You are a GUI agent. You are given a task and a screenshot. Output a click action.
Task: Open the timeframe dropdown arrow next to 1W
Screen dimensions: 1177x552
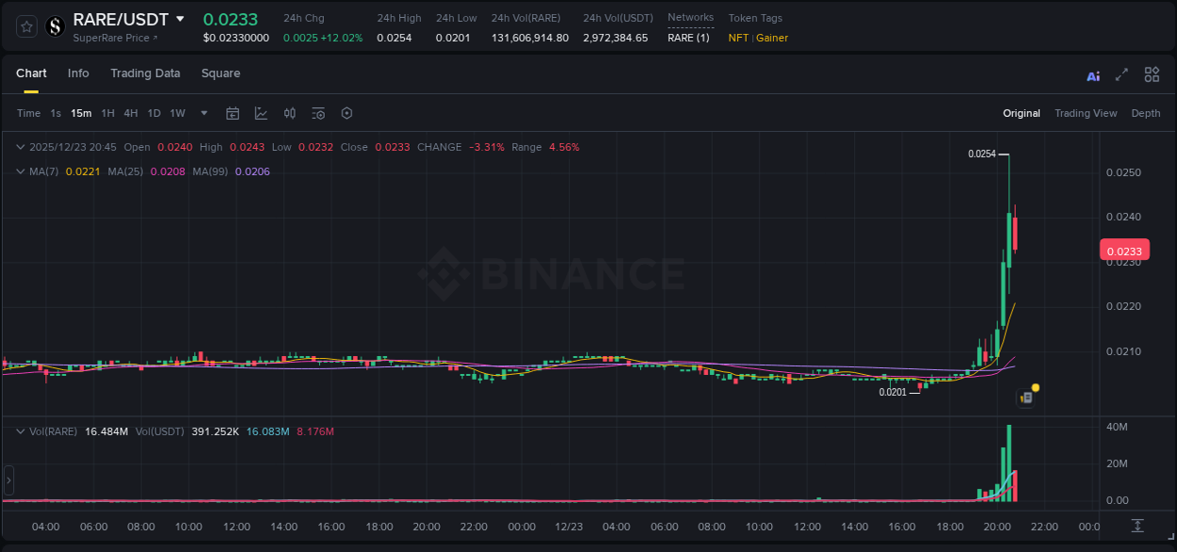pos(203,113)
